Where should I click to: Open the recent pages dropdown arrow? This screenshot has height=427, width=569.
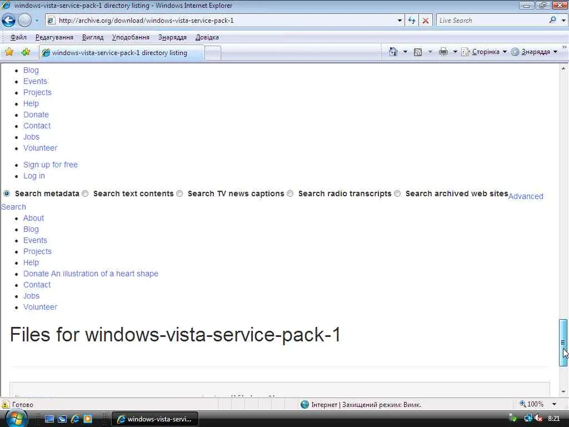pyautogui.click(x=37, y=21)
